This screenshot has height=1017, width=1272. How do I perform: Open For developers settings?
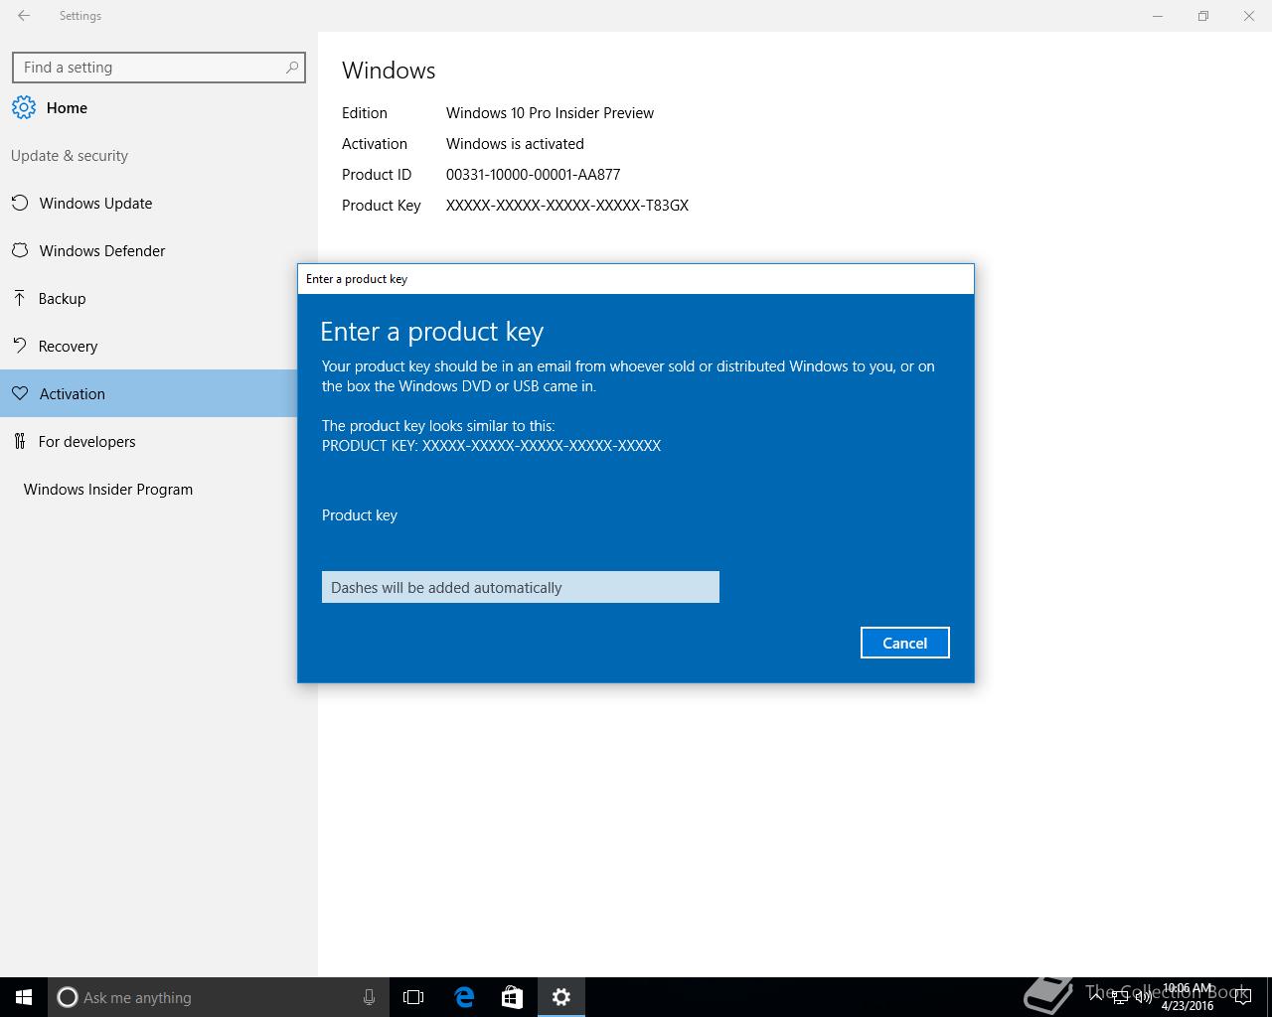149,441
